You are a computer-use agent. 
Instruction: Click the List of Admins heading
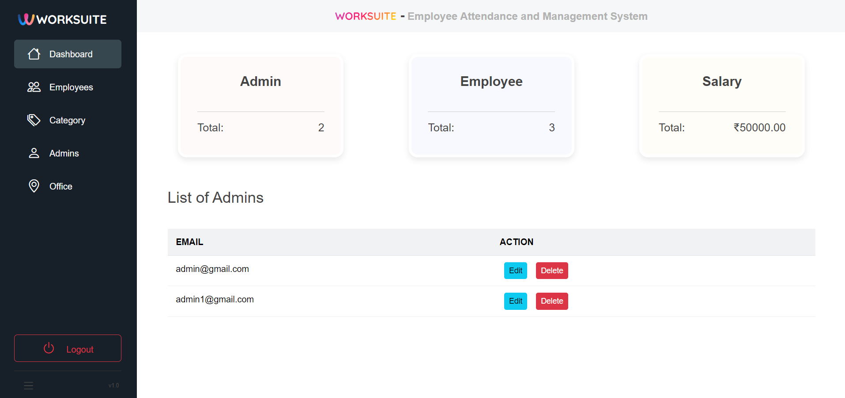click(215, 197)
